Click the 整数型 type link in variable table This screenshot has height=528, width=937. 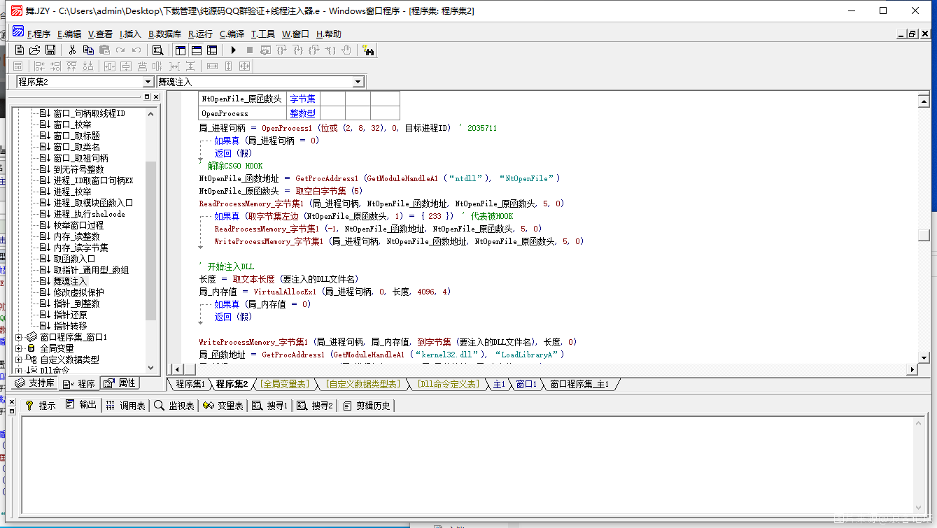point(302,113)
